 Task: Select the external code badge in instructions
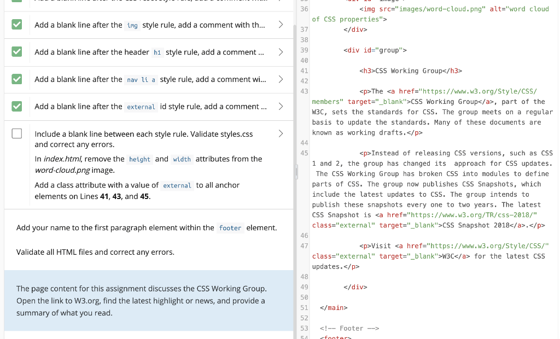pos(179,185)
